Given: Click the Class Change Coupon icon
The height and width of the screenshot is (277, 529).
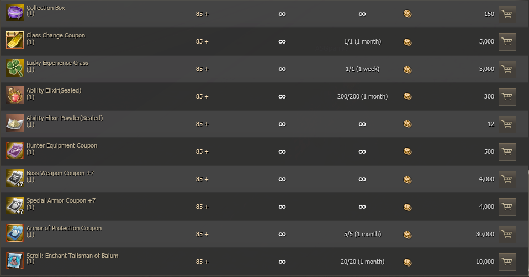Looking at the screenshot, I should [15, 41].
